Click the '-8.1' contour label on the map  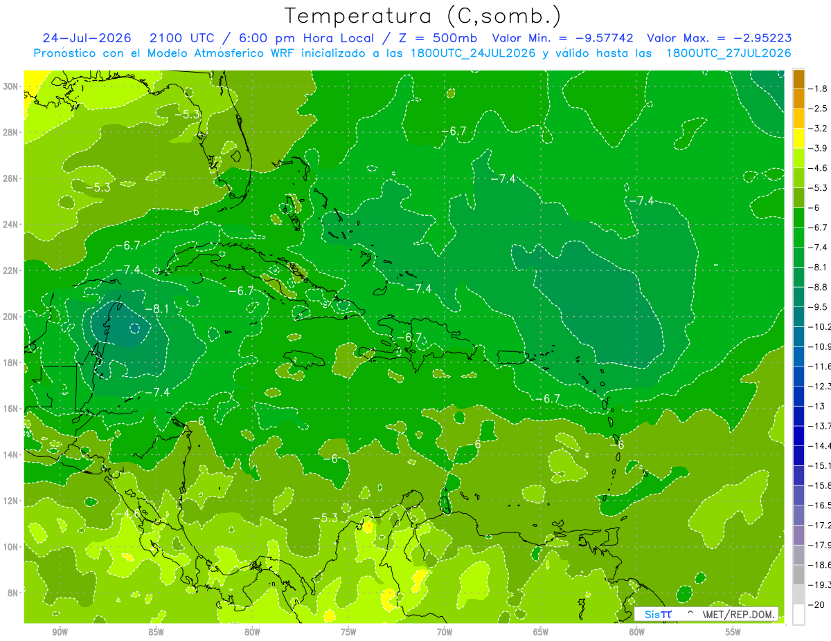[157, 308]
